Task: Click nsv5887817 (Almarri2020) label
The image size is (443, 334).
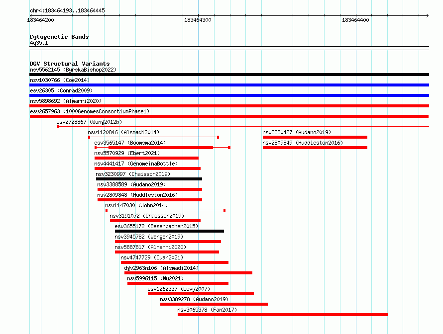Action: click(x=150, y=247)
